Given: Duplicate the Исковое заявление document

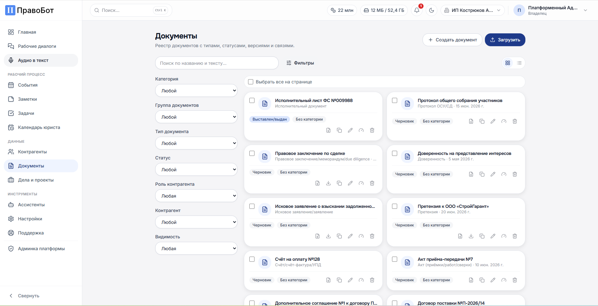Looking at the screenshot, I should tap(339, 236).
